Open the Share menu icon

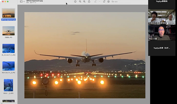(x=89, y=2)
